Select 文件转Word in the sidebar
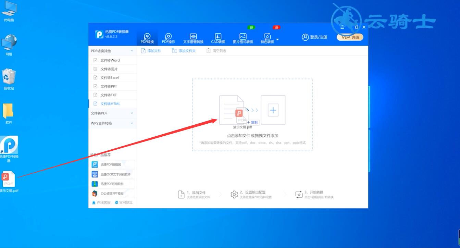 click(112, 60)
